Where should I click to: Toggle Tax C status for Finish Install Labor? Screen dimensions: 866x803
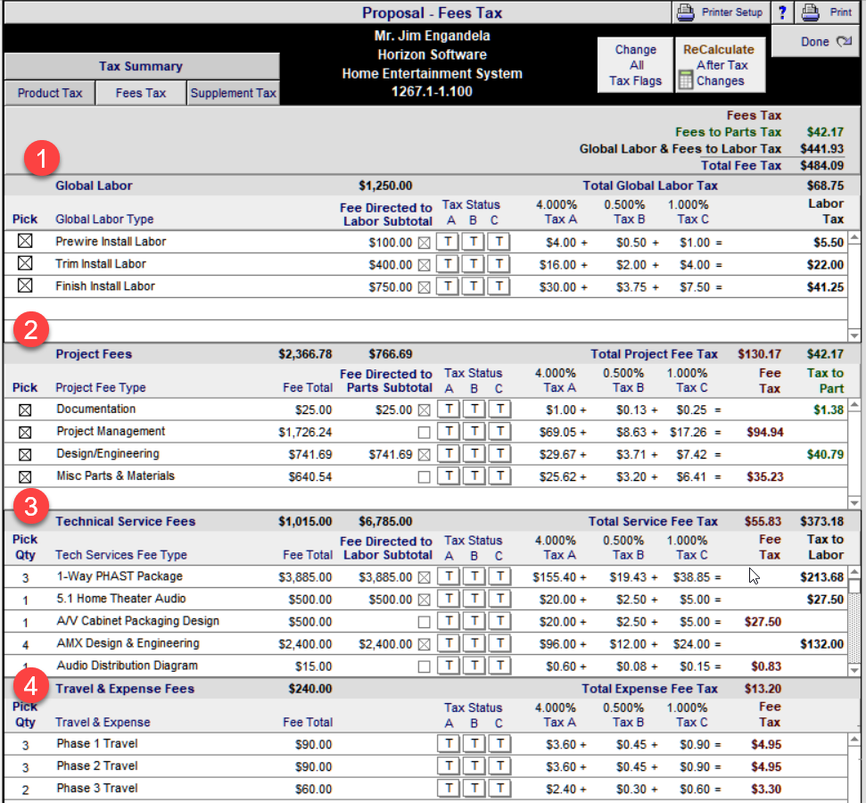pos(499,286)
